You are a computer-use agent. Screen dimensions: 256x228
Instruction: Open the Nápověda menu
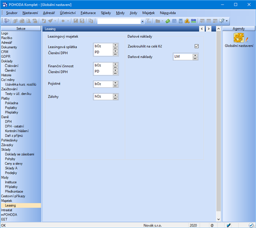pos(168,13)
